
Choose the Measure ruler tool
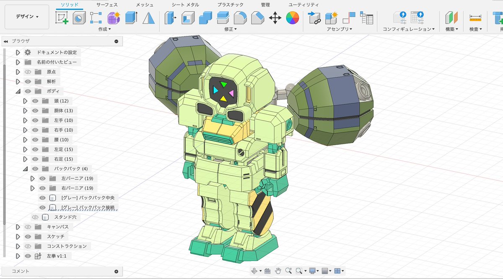pos(476,18)
